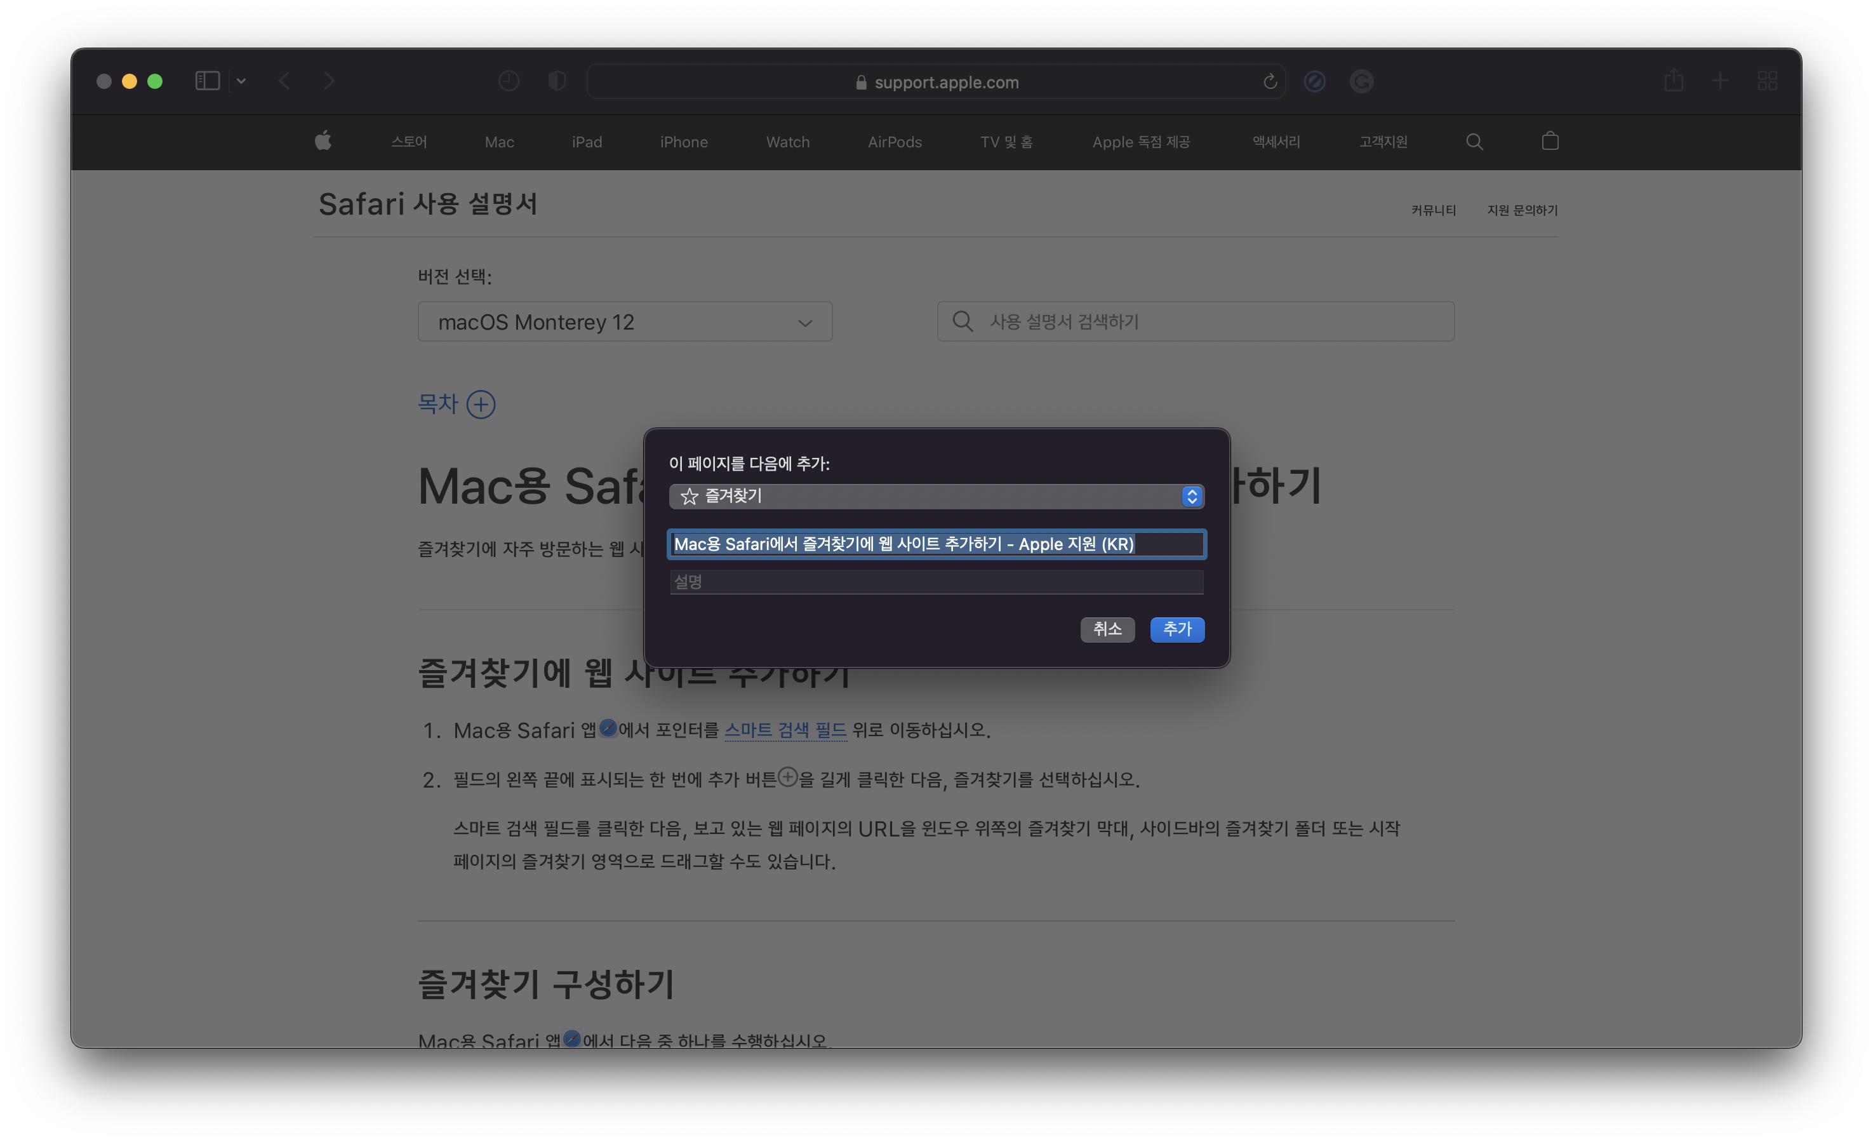
Task: Open the 즐겨찾기 folder popup selector
Action: pyautogui.click(x=936, y=497)
